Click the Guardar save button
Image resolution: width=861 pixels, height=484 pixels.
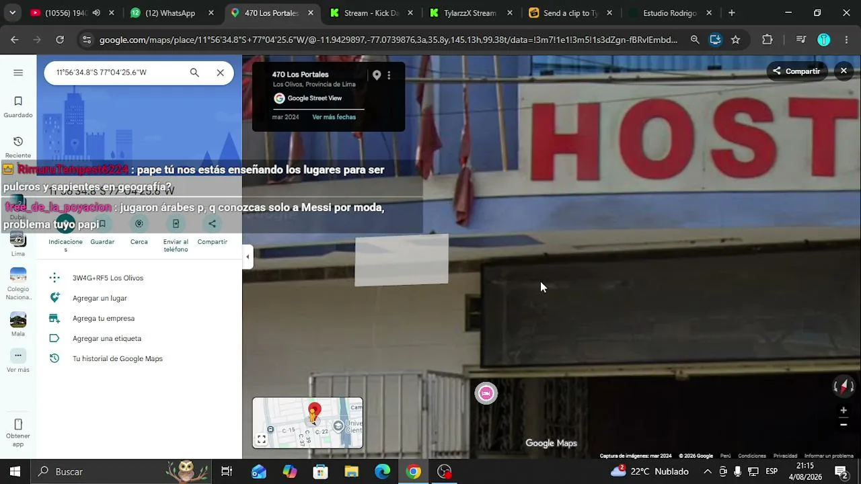pyautogui.click(x=102, y=232)
